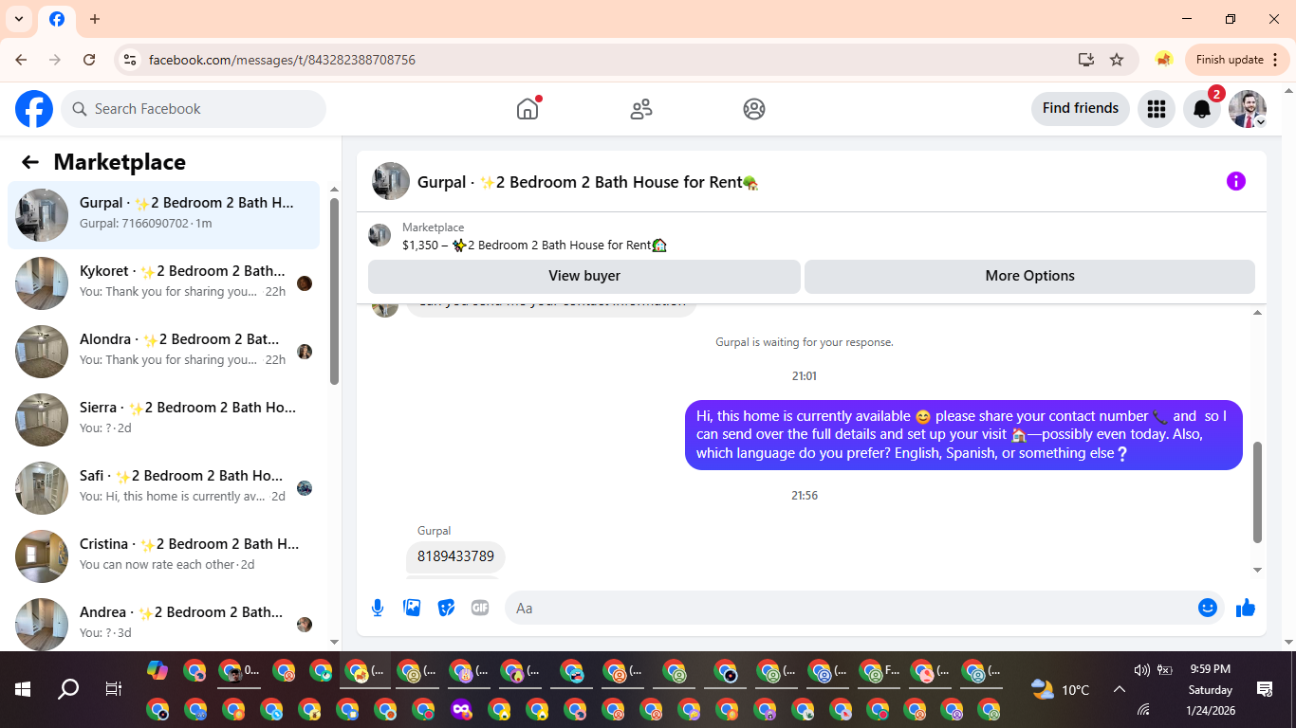Go to Home feed icon
1296x728 pixels.
coord(528,109)
